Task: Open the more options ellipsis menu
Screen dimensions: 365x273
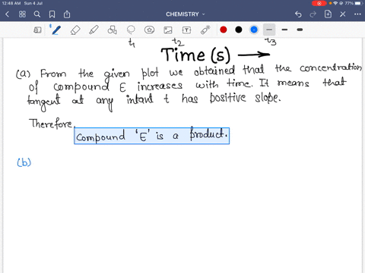Action: pyautogui.click(x=357, y=14)
